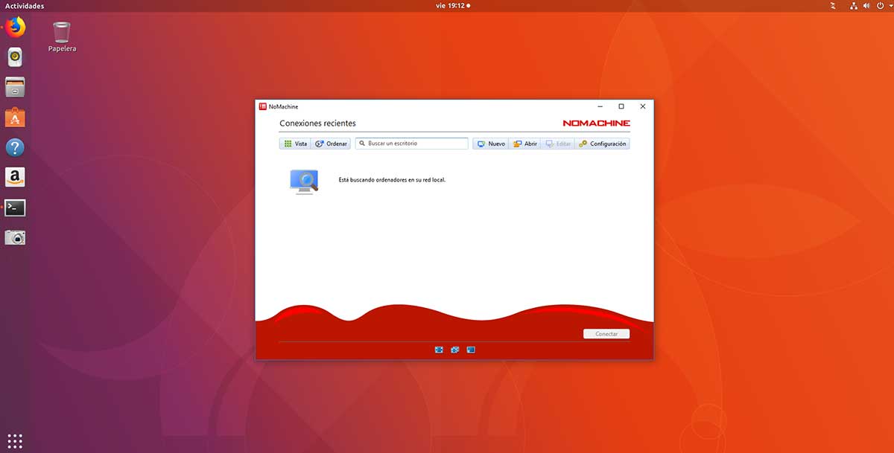Click "Está buscando ordenadores en su red local." text
The image size is (894, 453).
pos(392,180)
